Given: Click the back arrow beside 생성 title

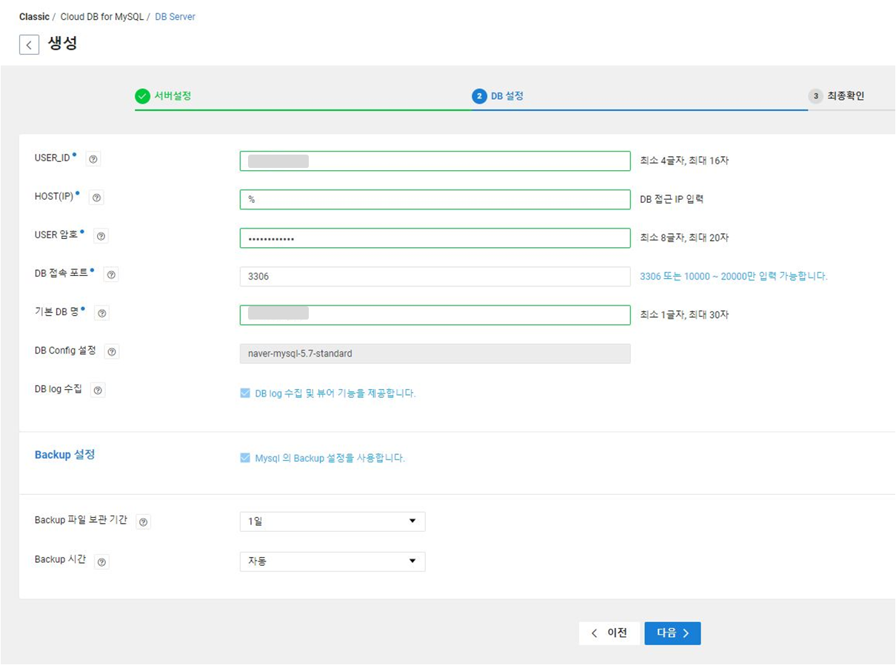Looking at the screenshot, I should [x=29, y=44].
